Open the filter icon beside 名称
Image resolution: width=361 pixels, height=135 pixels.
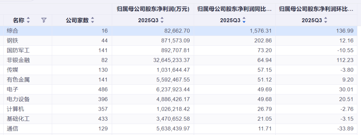(x=44, y=20)
